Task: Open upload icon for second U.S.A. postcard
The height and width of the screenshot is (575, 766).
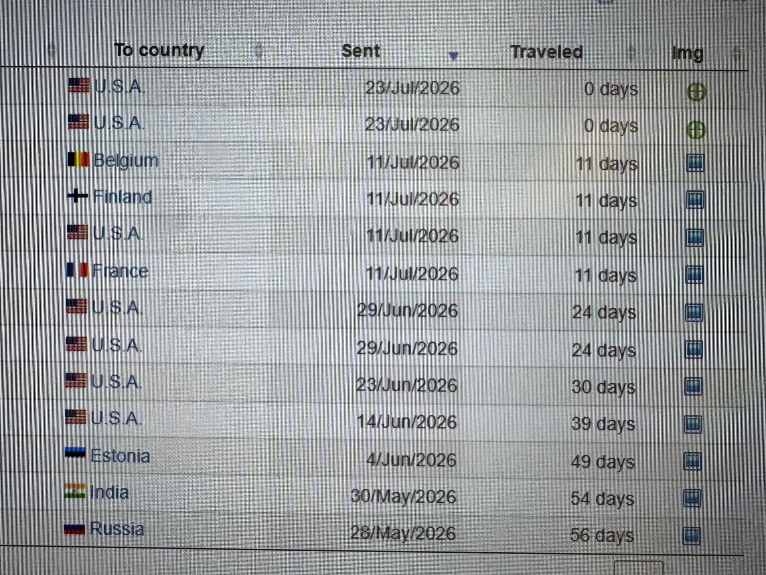Action: 696,130
